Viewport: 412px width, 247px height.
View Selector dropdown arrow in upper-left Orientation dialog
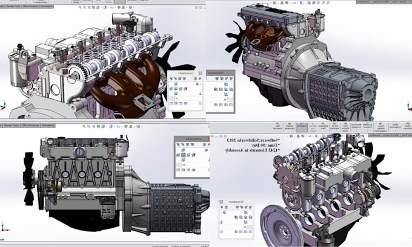tap(201, 84)
